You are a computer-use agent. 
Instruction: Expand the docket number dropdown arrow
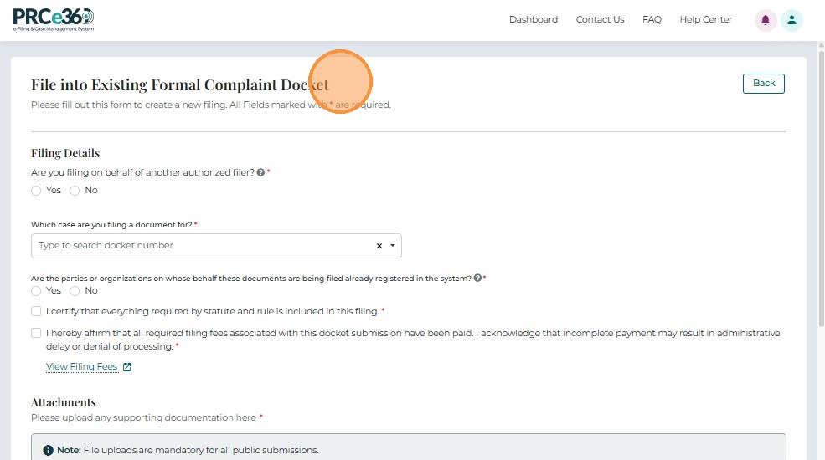point(393,246)
